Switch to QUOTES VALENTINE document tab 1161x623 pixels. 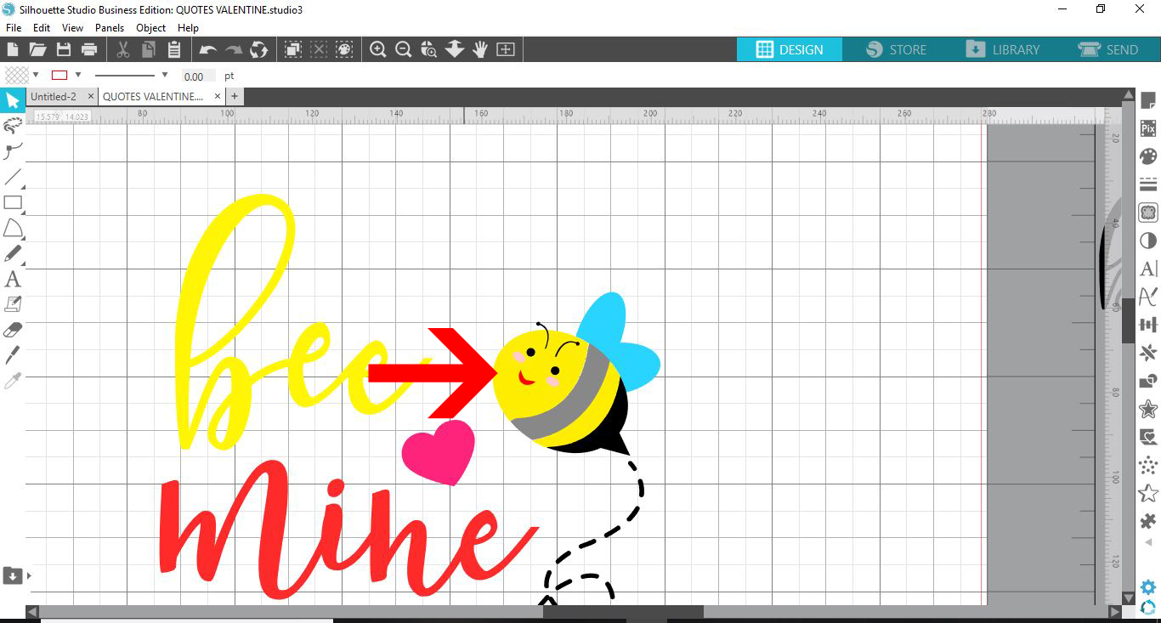pos(153,97)
